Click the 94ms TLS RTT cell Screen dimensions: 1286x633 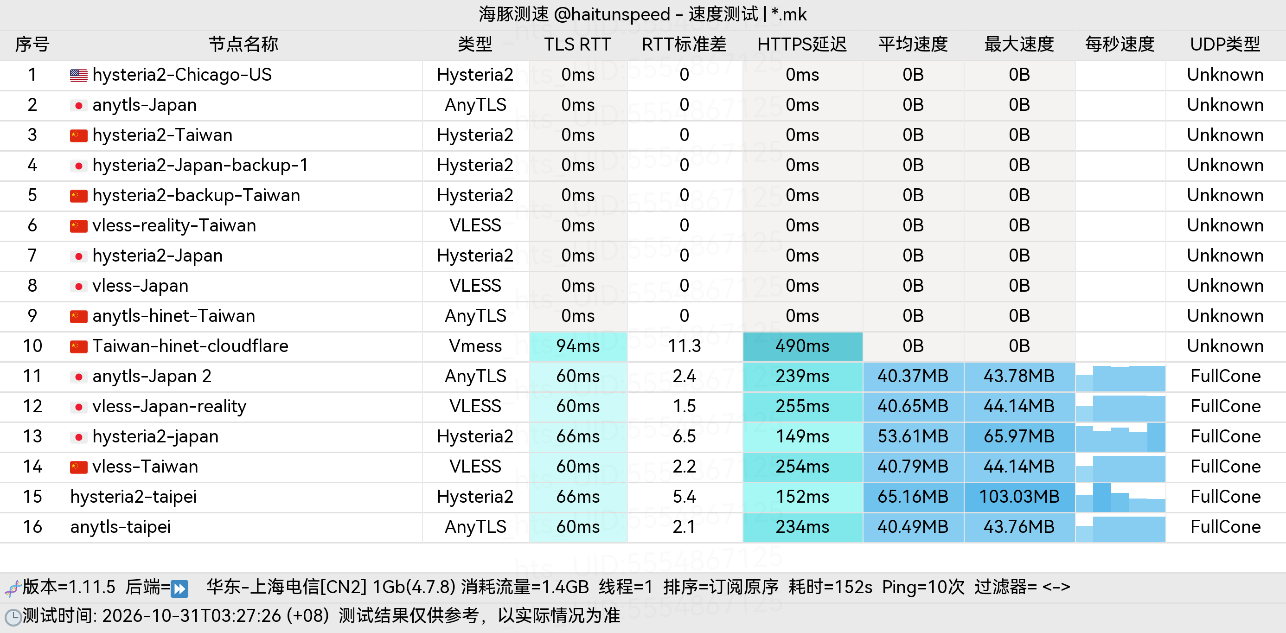pos(577,346)
